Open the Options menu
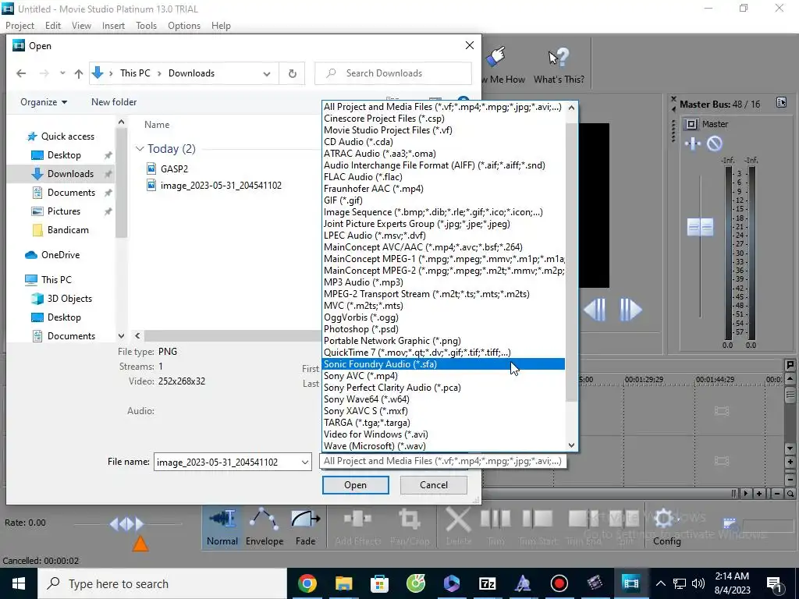 [x=184, y=26]
